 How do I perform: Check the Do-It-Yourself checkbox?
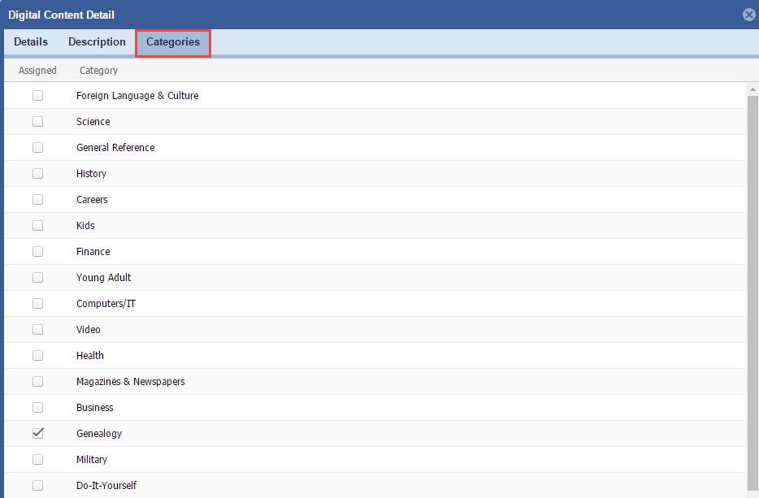pyautogui.click(x=37, y=486)
